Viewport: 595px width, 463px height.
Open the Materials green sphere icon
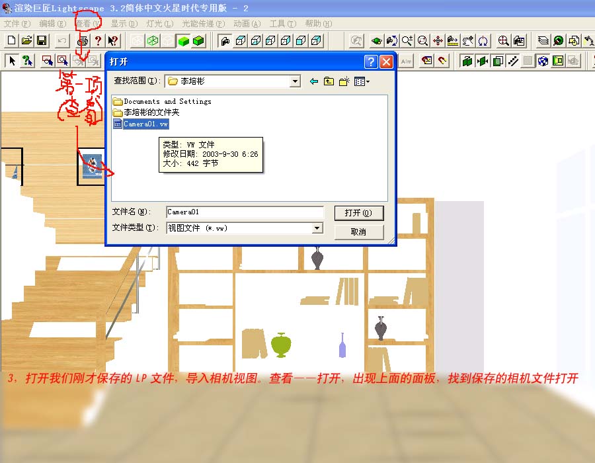[x=559, y=40]
